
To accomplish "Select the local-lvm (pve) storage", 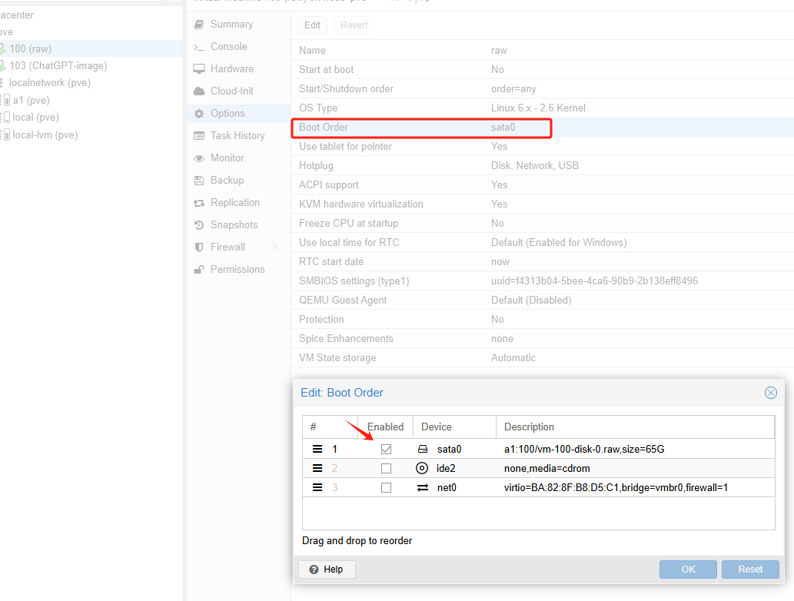I will (x=45, y=135).
